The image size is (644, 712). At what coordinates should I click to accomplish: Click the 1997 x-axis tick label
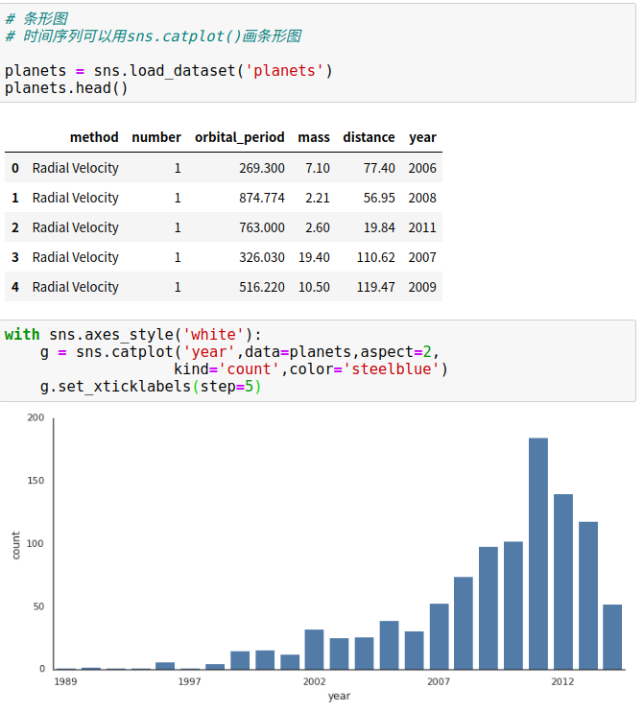pos(189,681)
